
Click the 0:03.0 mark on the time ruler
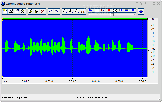coord(72,81)
